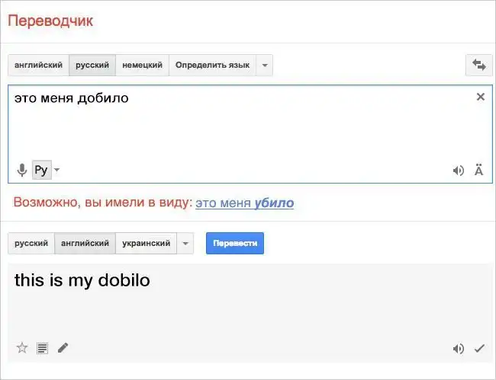Click pencil icon to suggest an edit

coord(63,348)
